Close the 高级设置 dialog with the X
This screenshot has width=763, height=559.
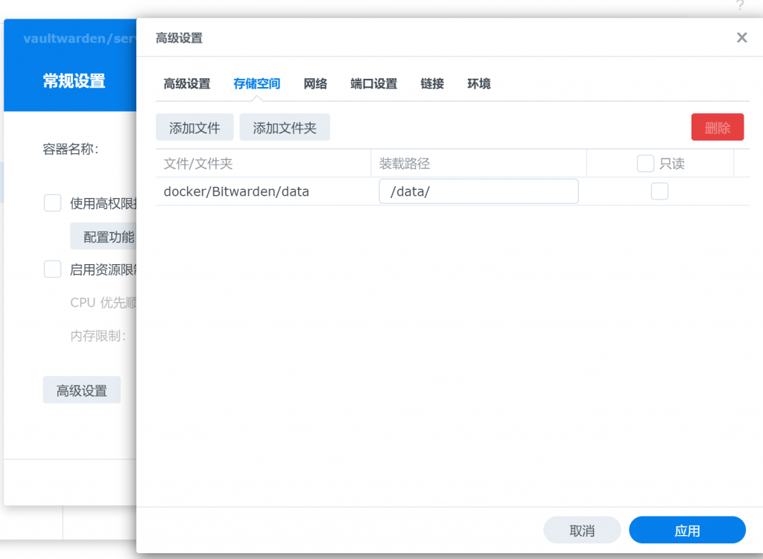(x=741, y=38)
